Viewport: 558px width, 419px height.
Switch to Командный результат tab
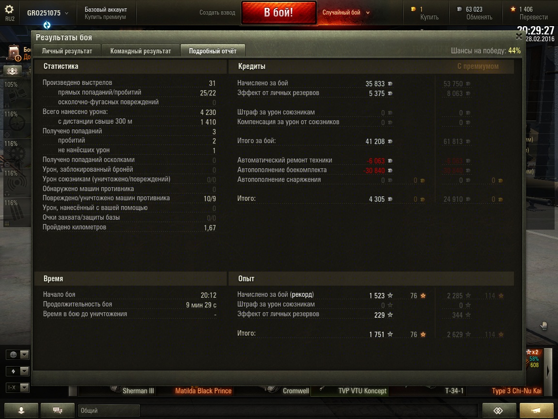(140, 51)
